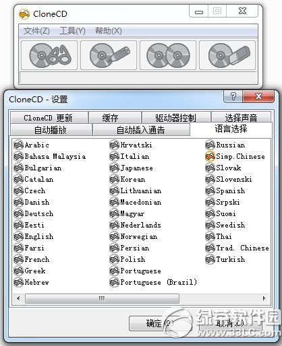Image resolution: width=282 pixels, height=346 pixels.
Task: Select Norwegian language entry
Action: pos(139,236)
